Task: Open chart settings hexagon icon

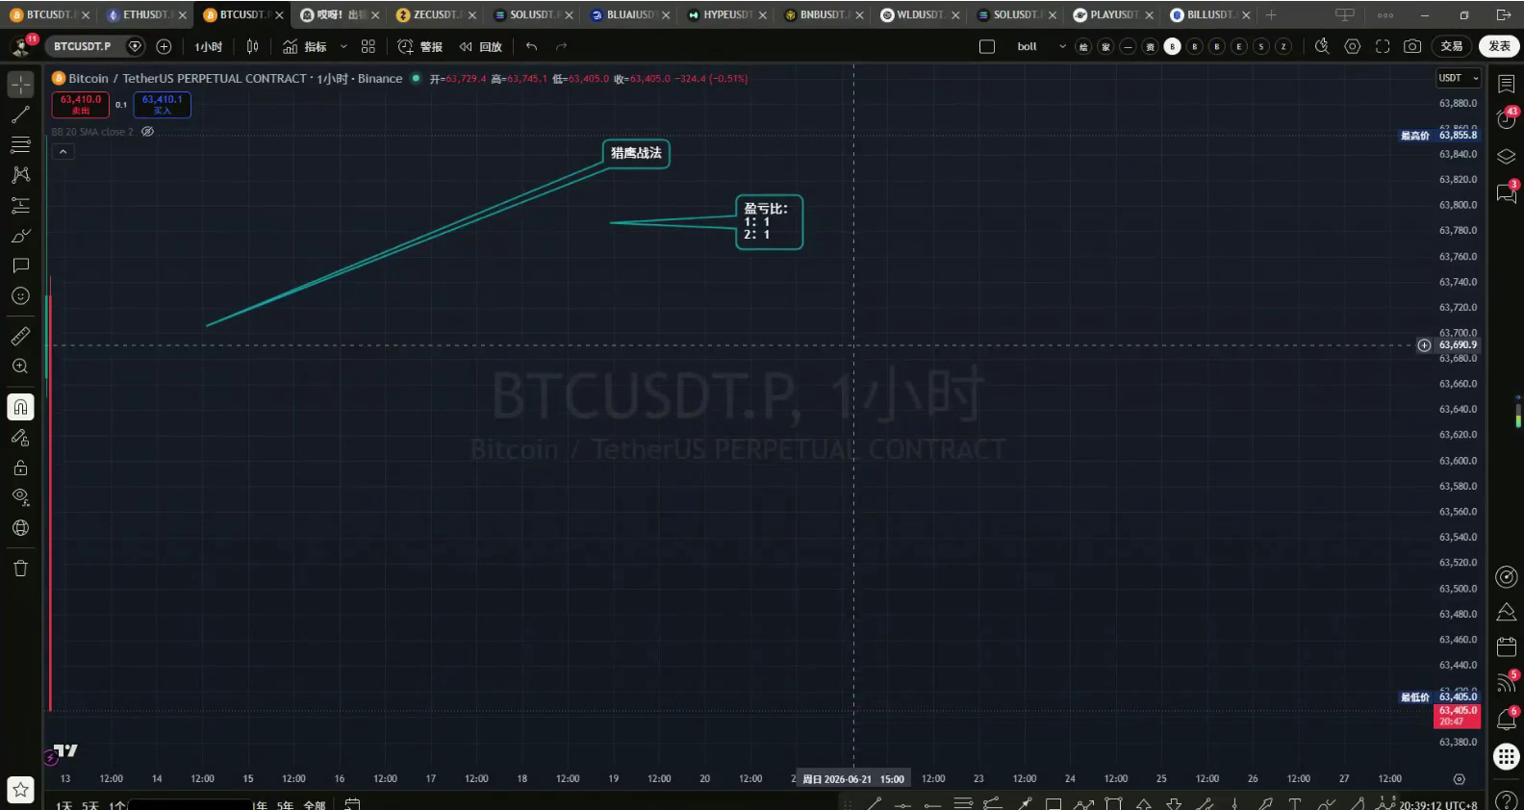Action: point(1353,46)
